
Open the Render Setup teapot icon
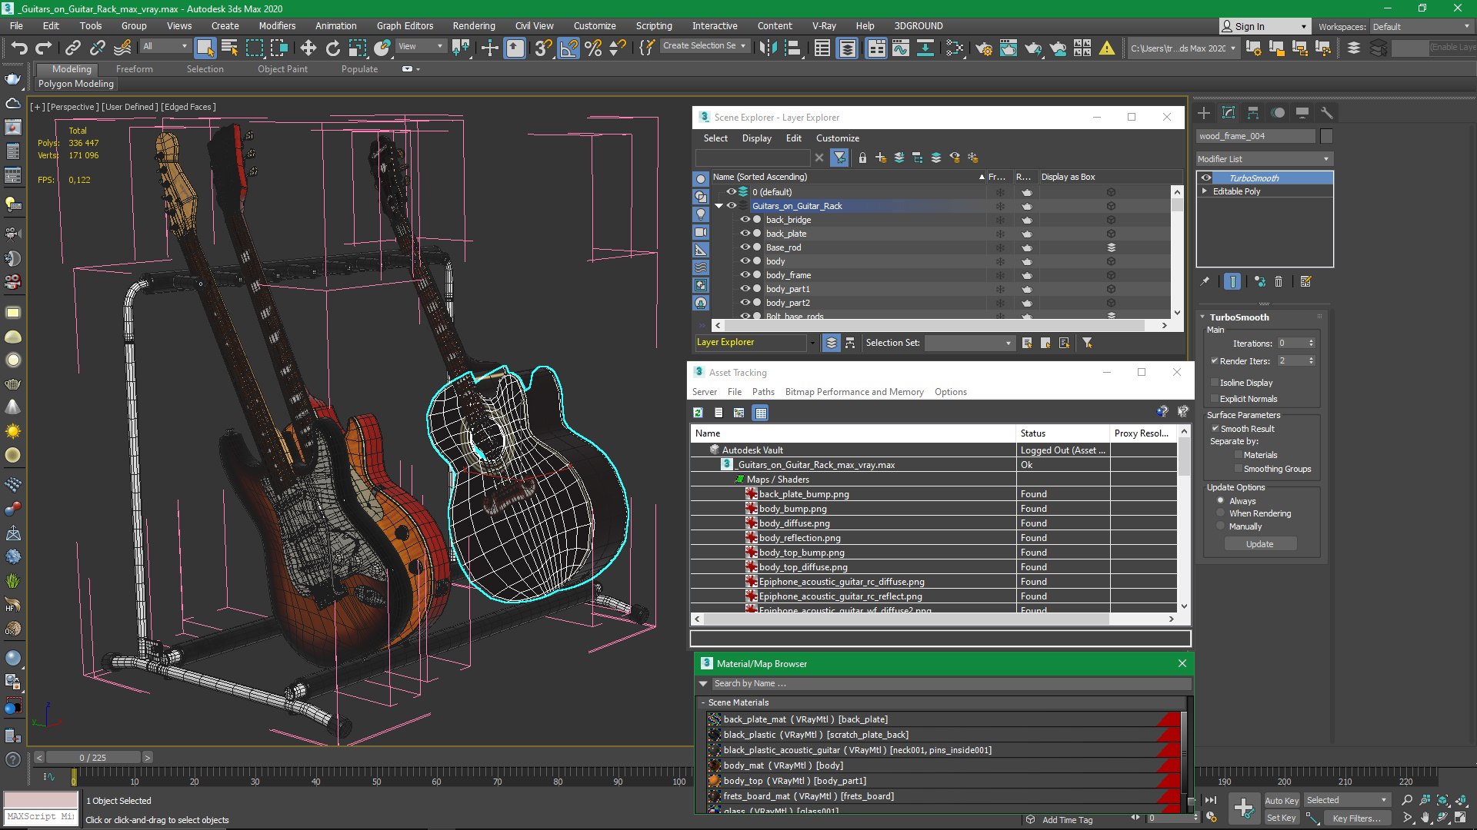pos(983,48)
